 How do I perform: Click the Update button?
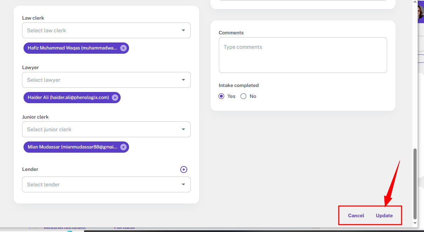(x=384, y=216)
